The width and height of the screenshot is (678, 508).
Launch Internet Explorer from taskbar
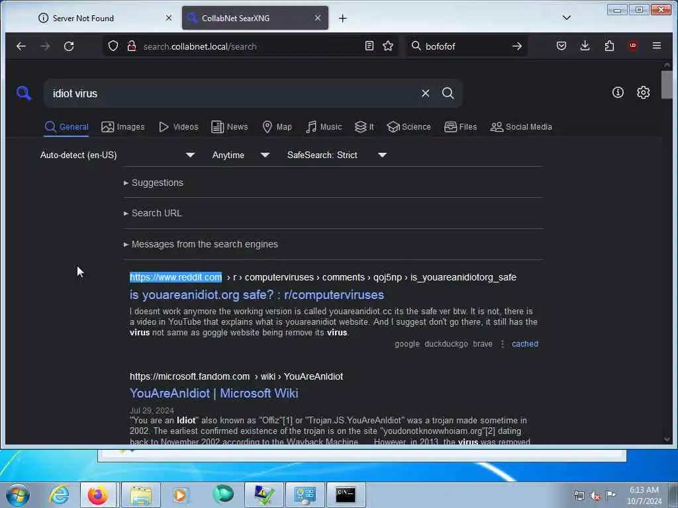[59, 495]
